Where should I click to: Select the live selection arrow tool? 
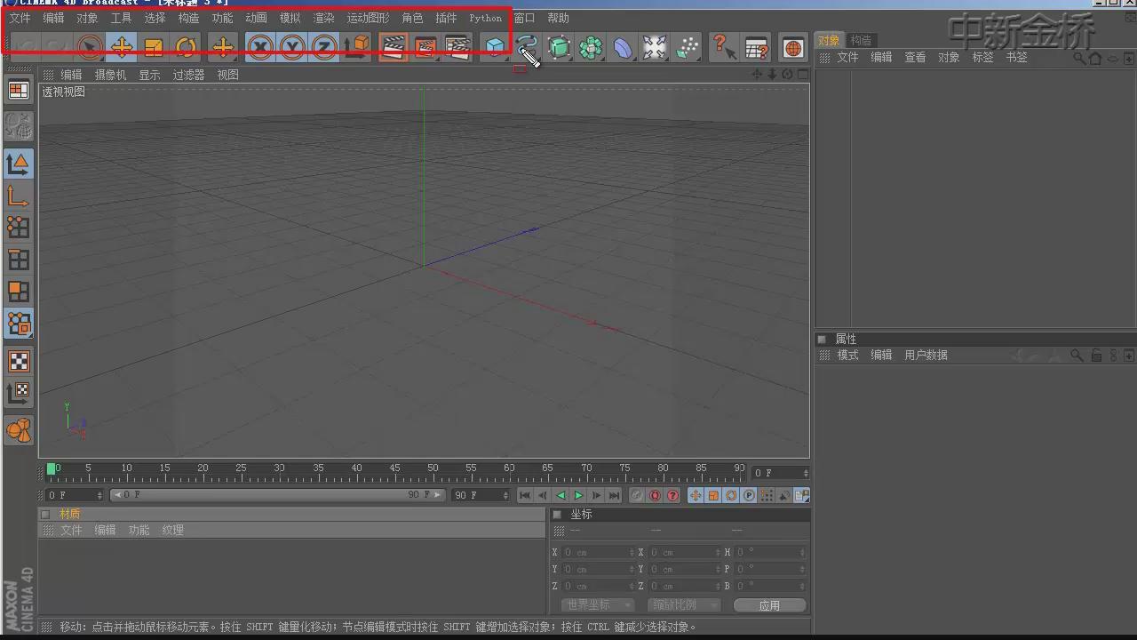pos(89,47)
